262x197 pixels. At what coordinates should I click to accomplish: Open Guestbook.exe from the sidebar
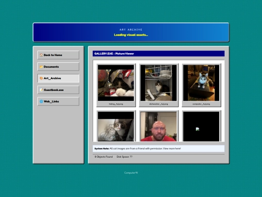tap(58, 90)
